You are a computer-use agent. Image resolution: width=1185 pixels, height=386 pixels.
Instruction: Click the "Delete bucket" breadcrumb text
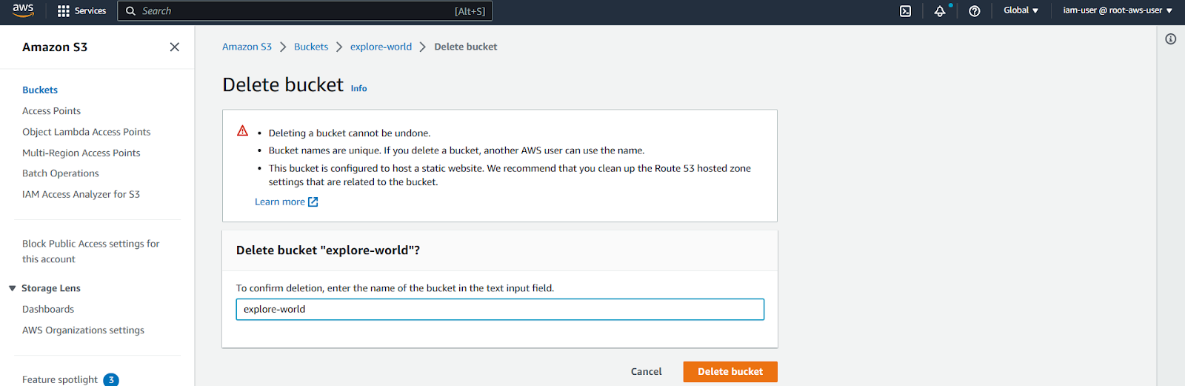[466, 47]
